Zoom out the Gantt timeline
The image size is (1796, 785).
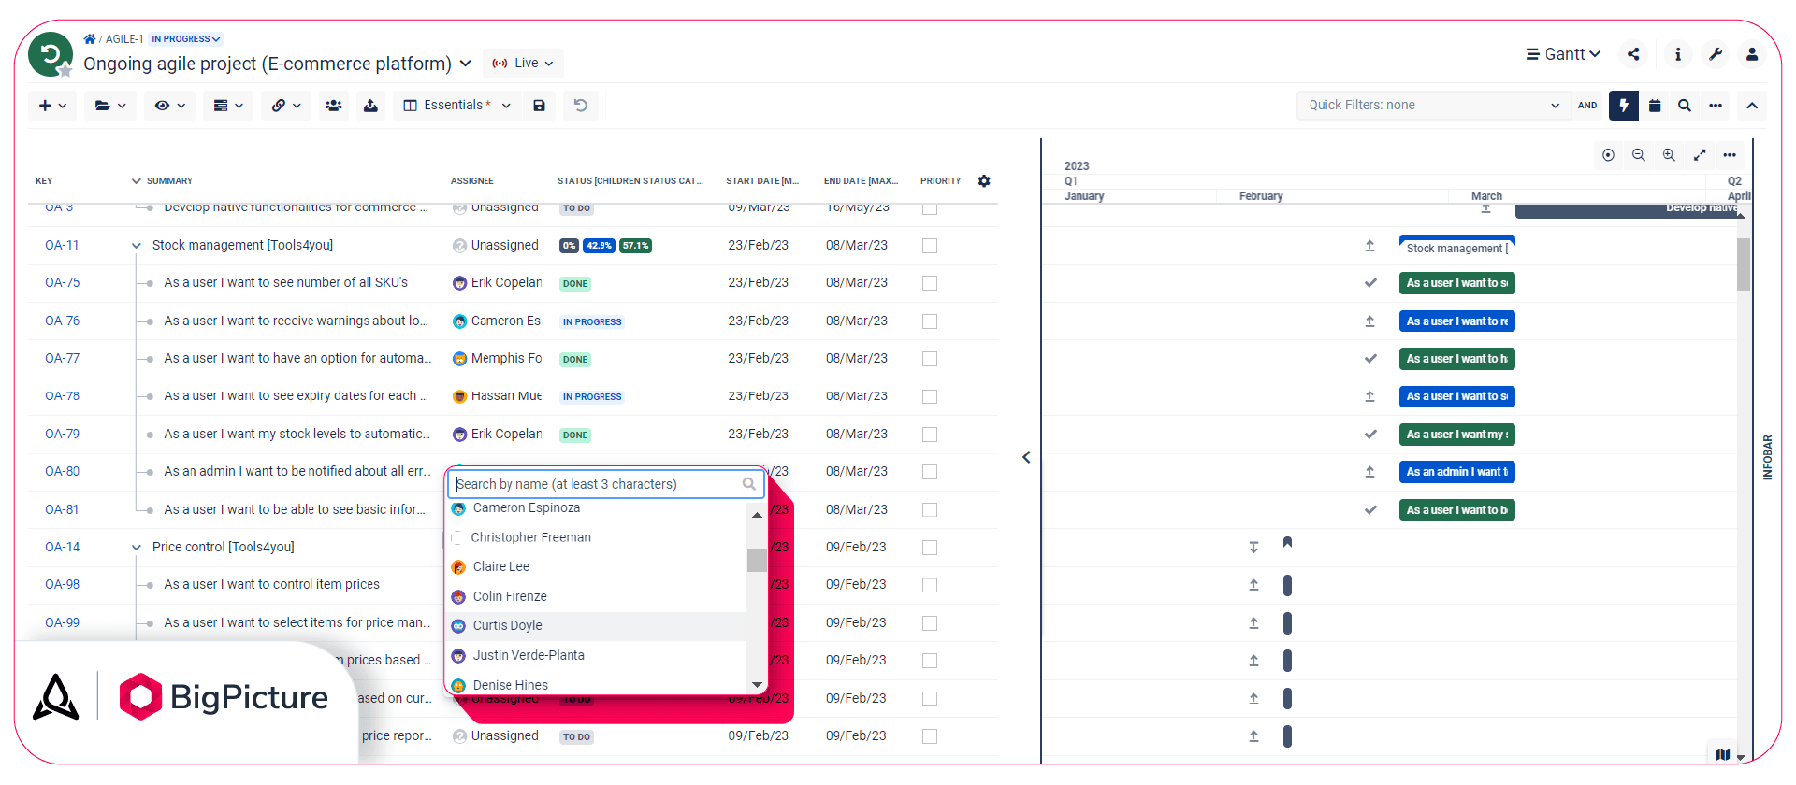(1639, 155)
